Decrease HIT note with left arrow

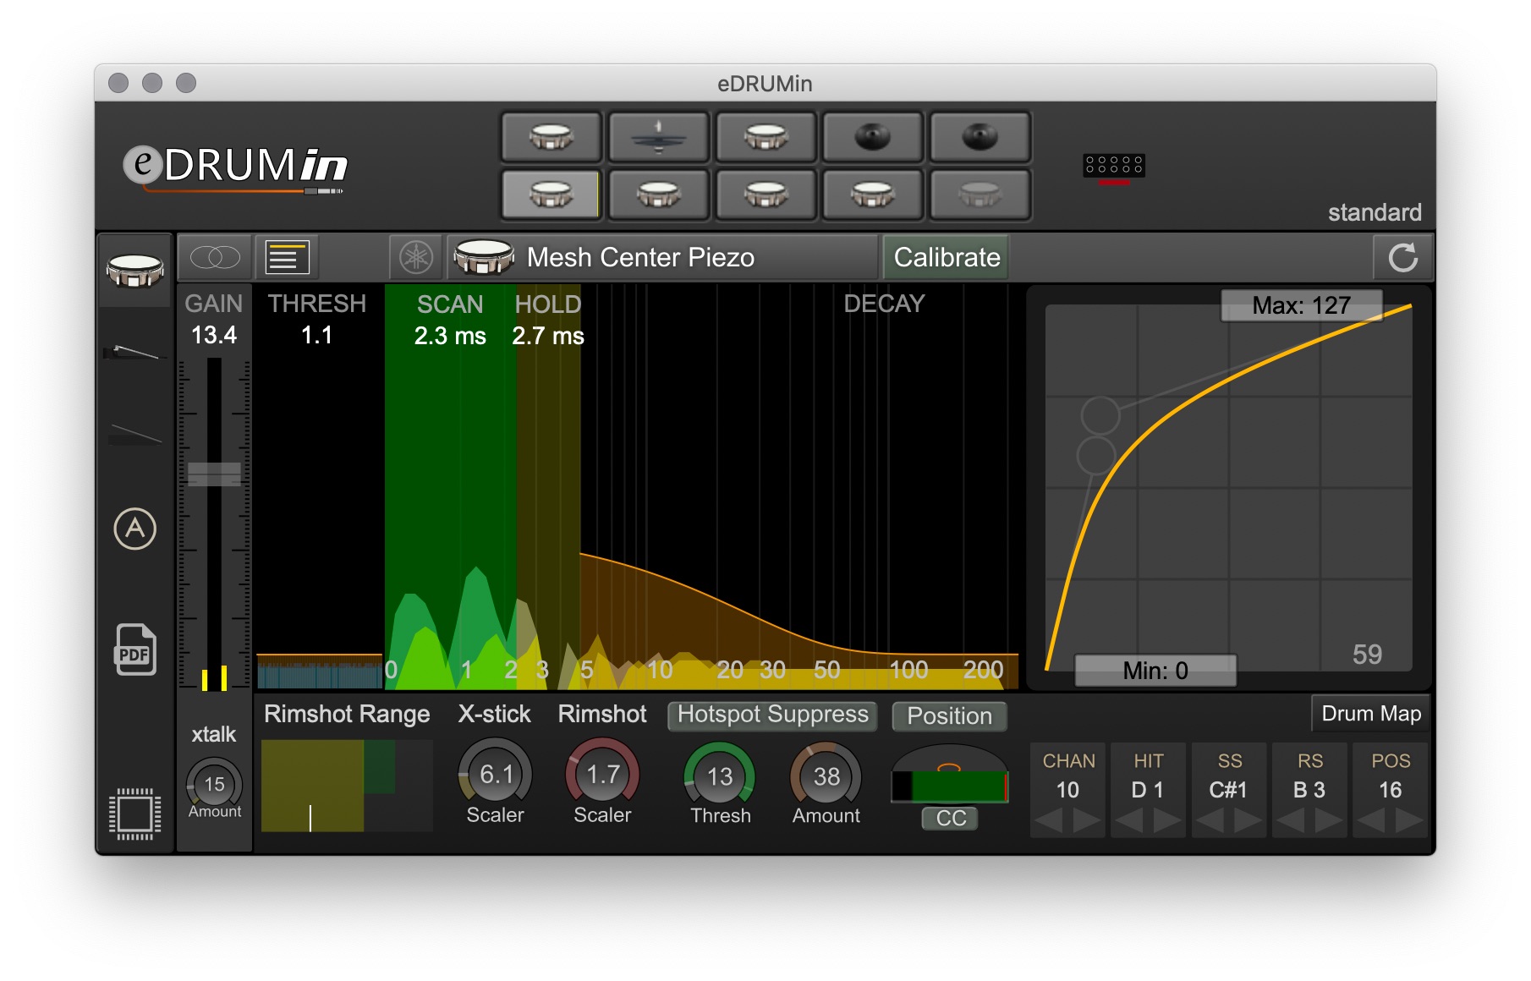point(1129,820)
